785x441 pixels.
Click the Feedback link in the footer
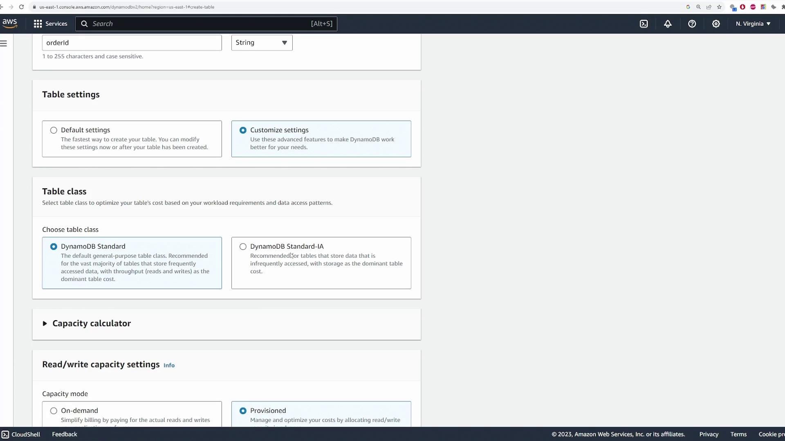click(64, 434)
